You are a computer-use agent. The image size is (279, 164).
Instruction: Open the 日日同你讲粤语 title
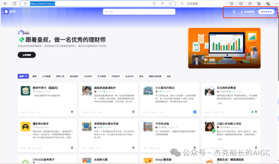[x=226, y=88]
